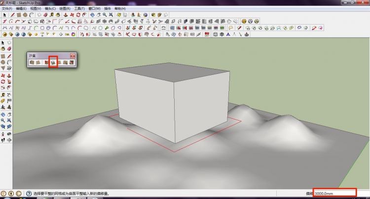Pick the Zoom magnifier in the left toolbar

tap(3, 121)
